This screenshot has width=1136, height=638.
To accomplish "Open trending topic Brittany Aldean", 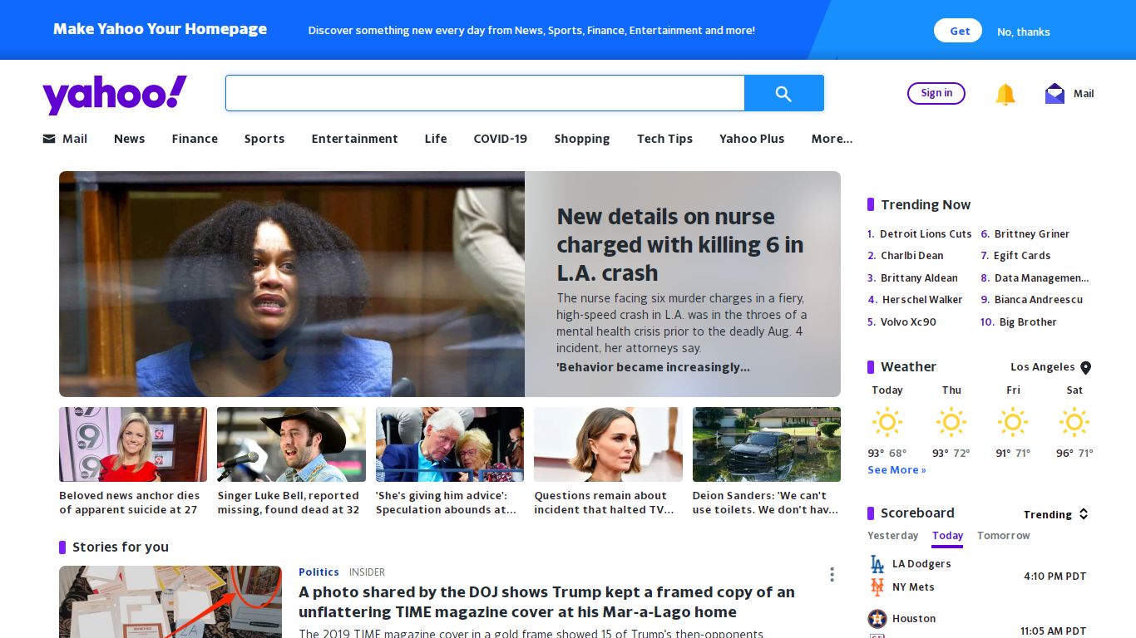I will 919,278.
